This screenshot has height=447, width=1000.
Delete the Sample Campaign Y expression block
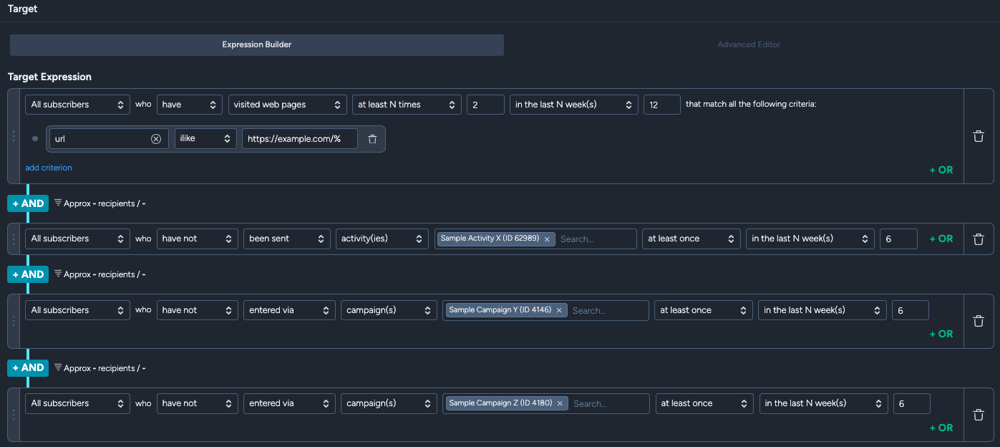pyautogui.click(x=979, y=321)
